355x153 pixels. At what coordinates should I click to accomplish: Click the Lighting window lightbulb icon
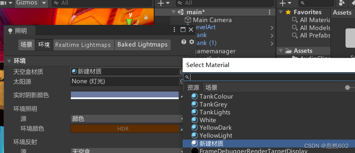[x=10, y=31]
